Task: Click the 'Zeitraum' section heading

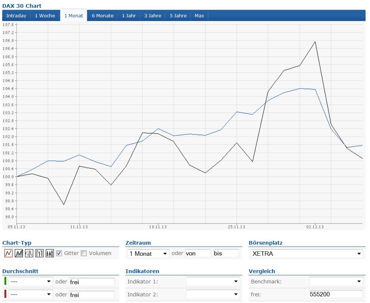Action: (138, 243)
